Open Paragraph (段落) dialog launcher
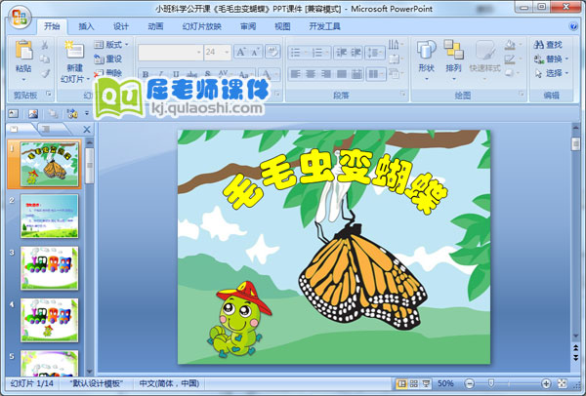 click(402, 94)
